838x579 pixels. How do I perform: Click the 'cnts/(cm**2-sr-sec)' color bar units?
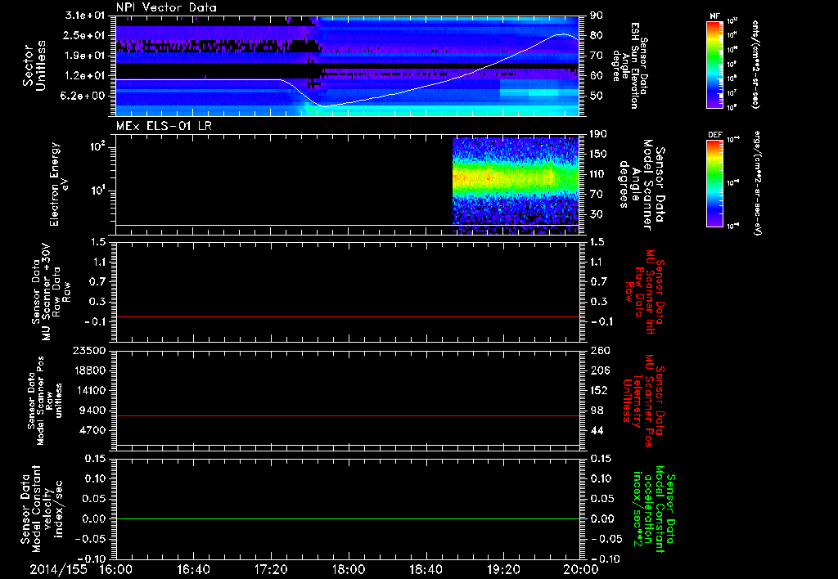(x=755, y=65)
